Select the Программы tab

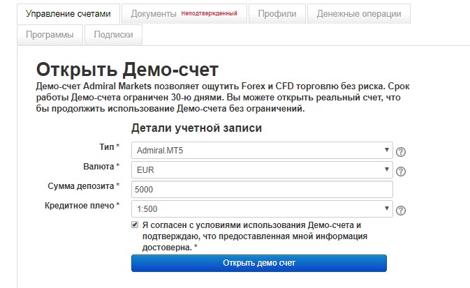tap(50, 35)
